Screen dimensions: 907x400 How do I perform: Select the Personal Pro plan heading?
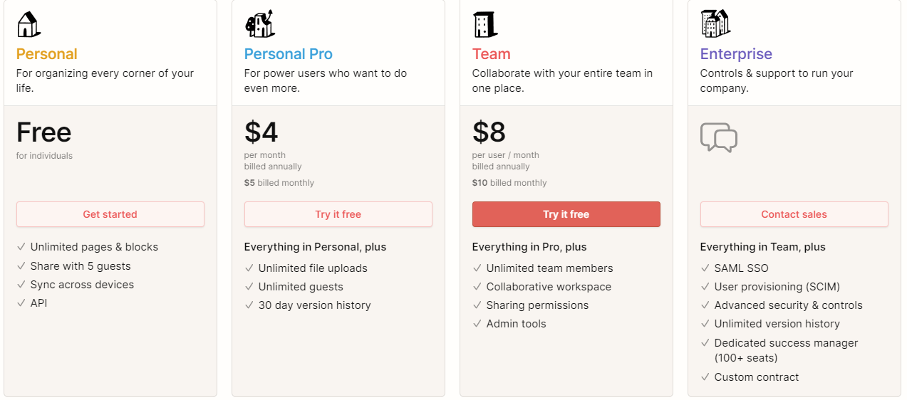pos(289,54)
